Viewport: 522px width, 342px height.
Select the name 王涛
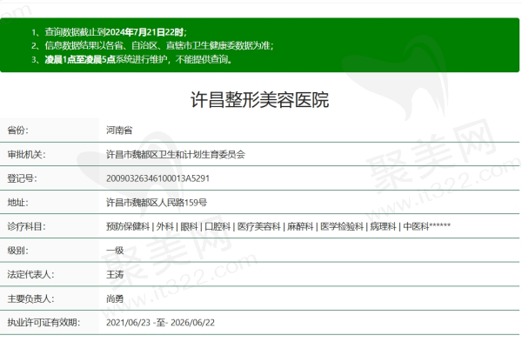pos(115,275)
